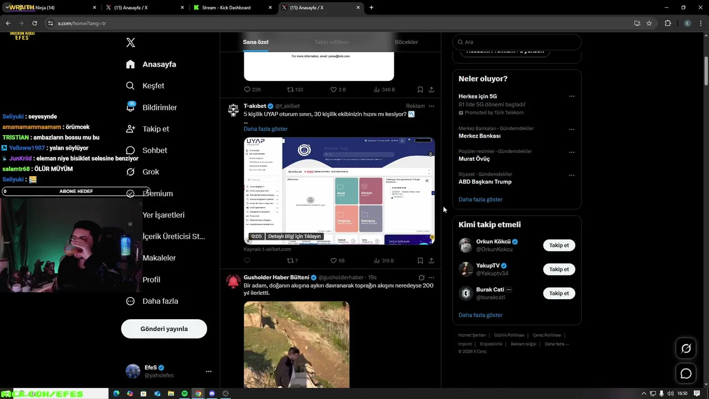Follow Burak Cati
709x399 pixels.
click(559, 293)
